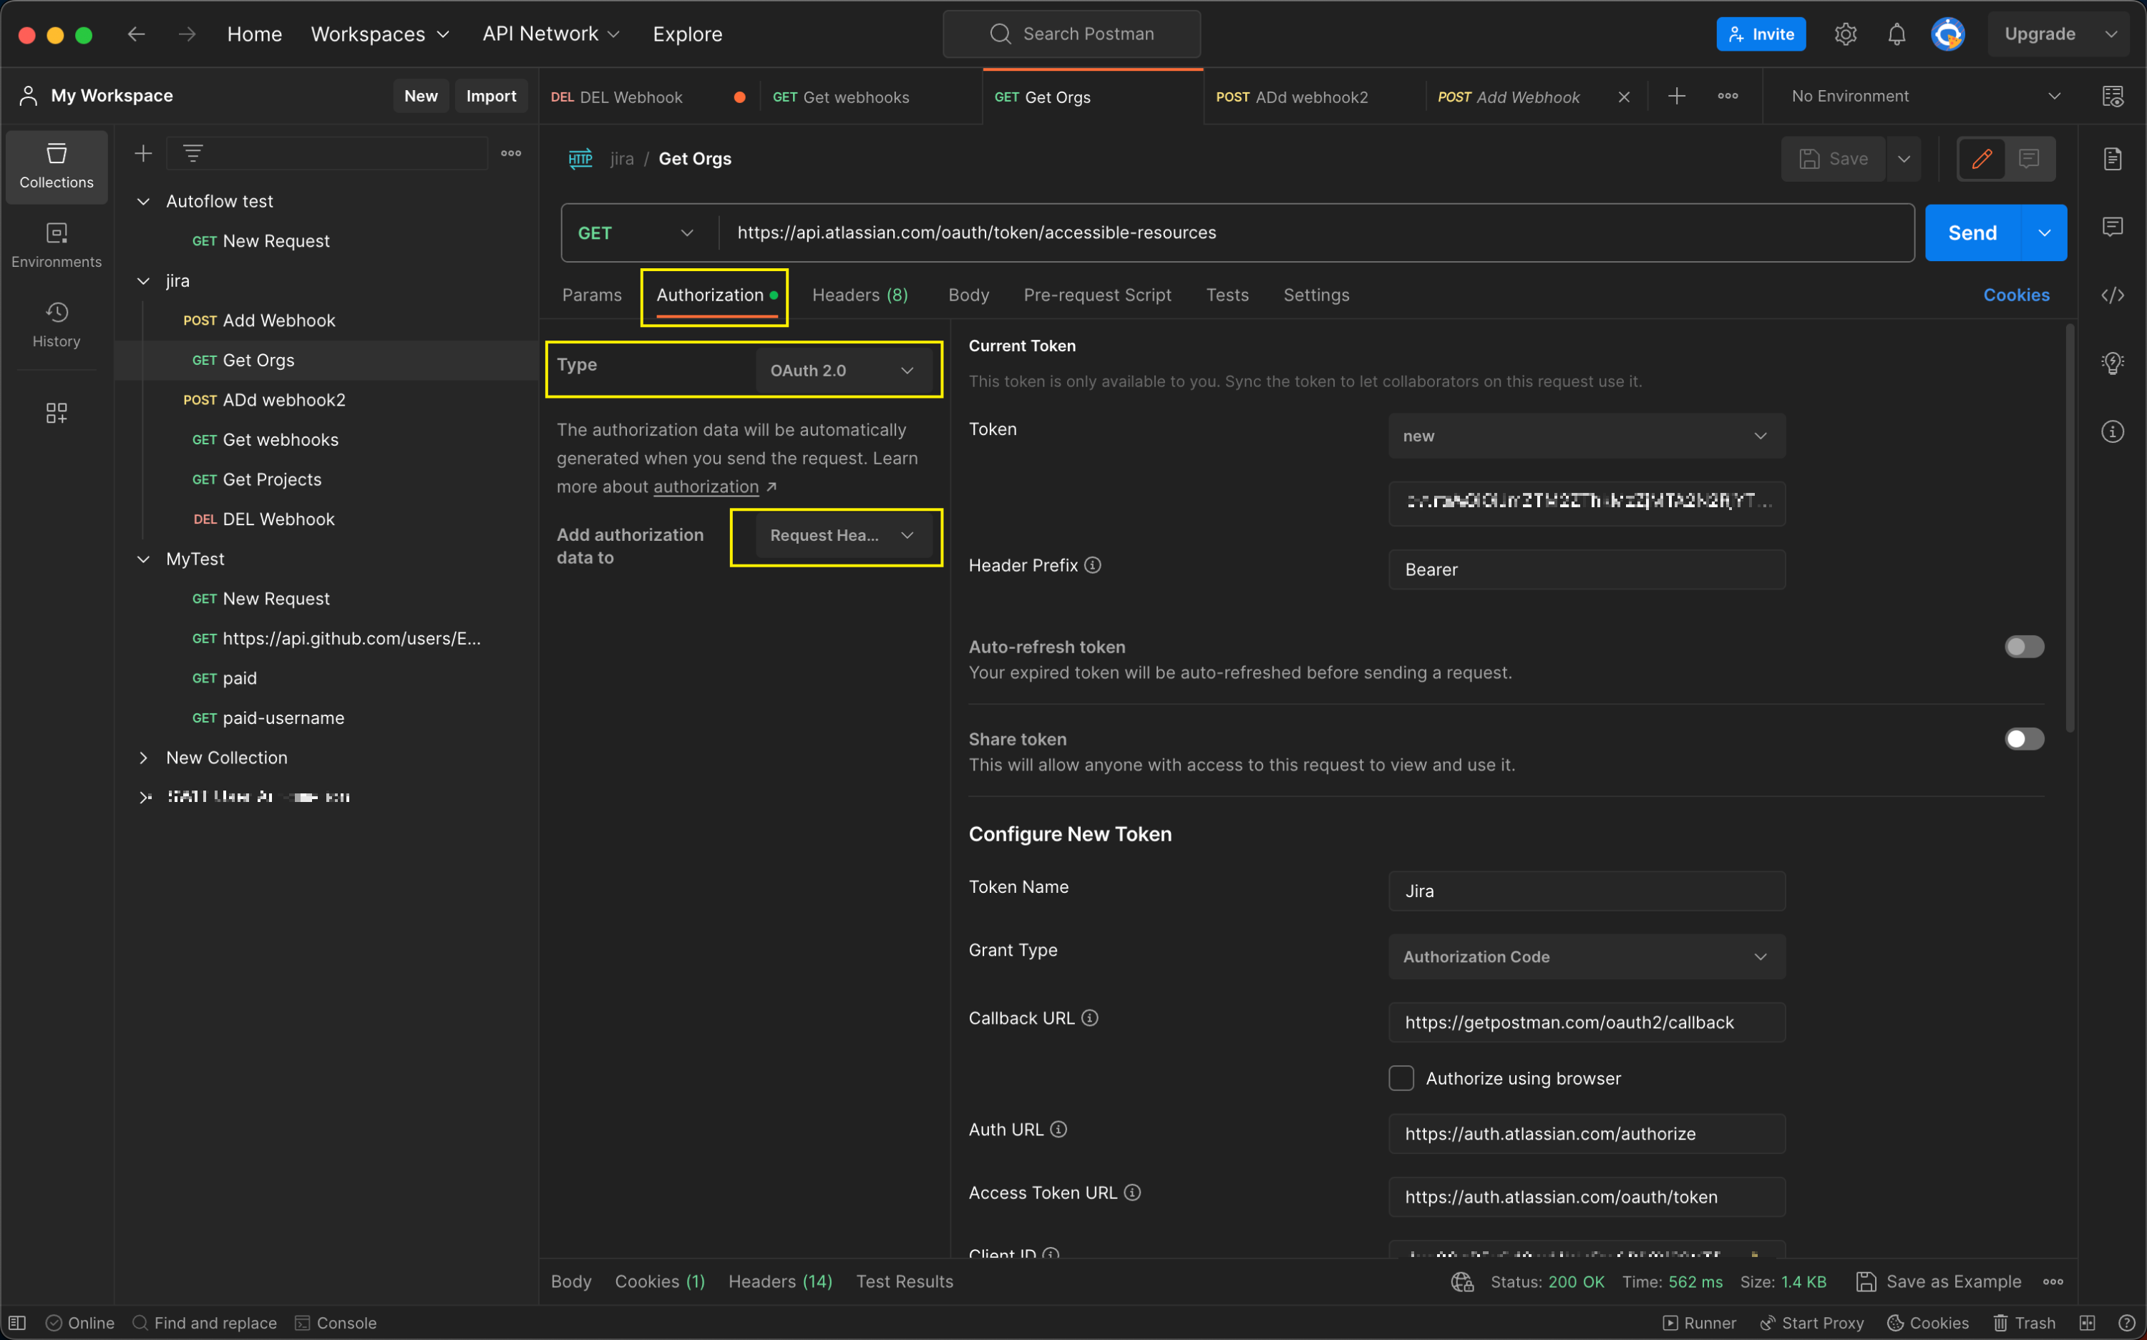2147x1340 pixels.
Task: Click the blue Send button
Action: pos(1972,233)
